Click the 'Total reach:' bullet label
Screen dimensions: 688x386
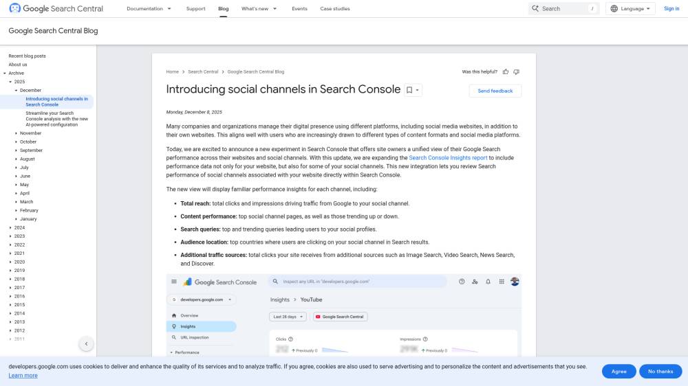195,204
